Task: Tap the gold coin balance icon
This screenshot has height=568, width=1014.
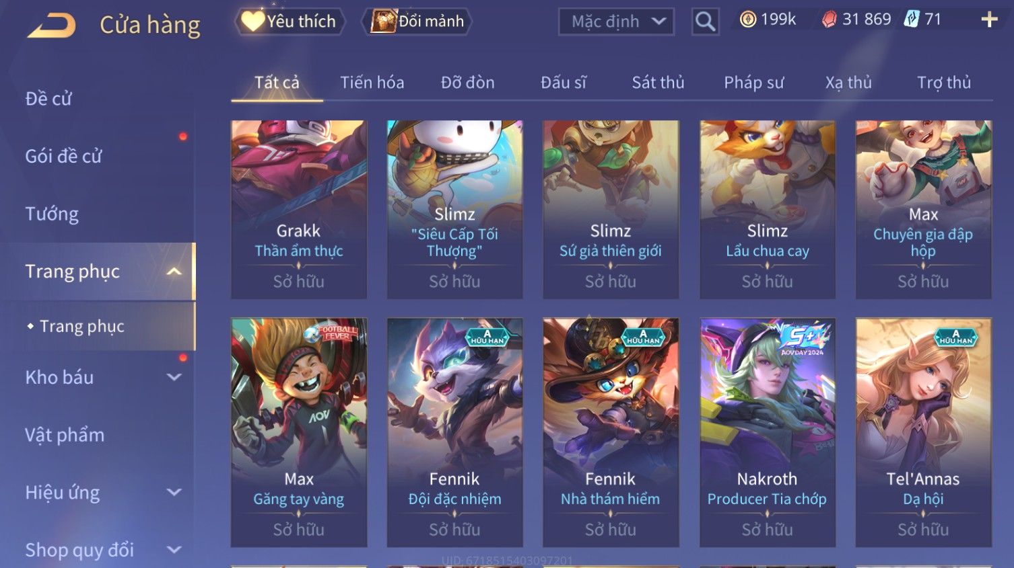Action: tap(747, 19)
